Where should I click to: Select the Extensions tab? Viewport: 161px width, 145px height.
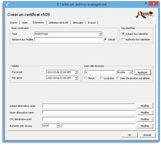click(38, 23)
